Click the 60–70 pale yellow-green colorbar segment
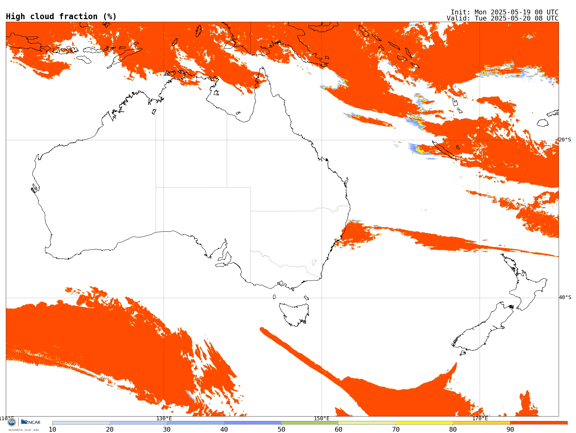This screenshot has height=433, width=576. pyautogui.click(x=367, y=423)
